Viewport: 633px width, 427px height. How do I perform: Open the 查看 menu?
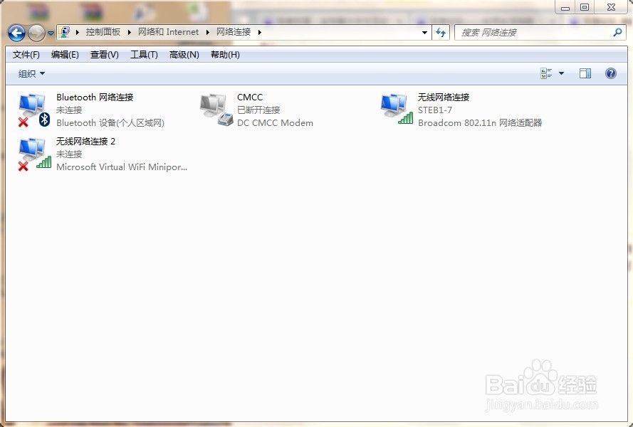(x=104, y=54)
